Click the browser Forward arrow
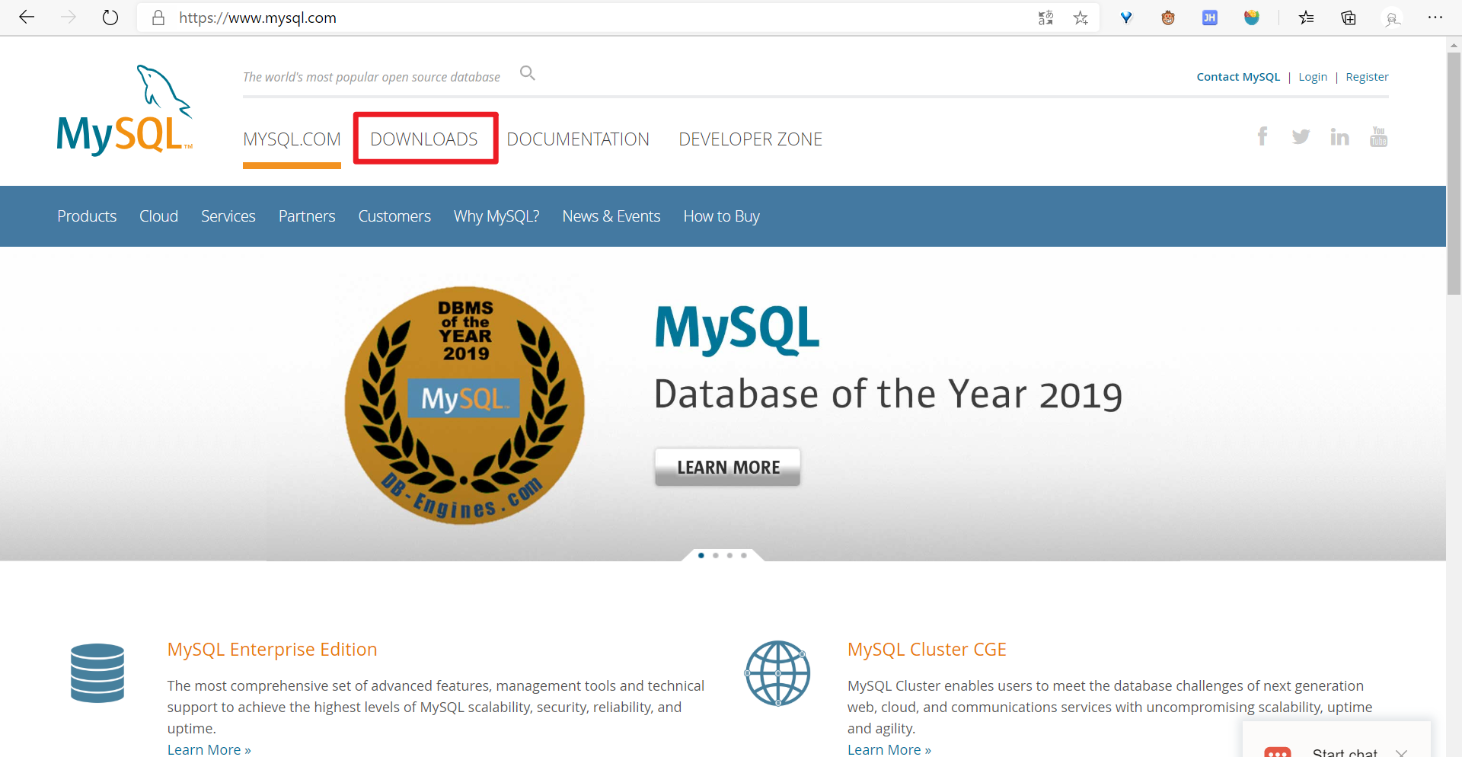The width and height of the screenshot is (1462, 757). (69, 18)
